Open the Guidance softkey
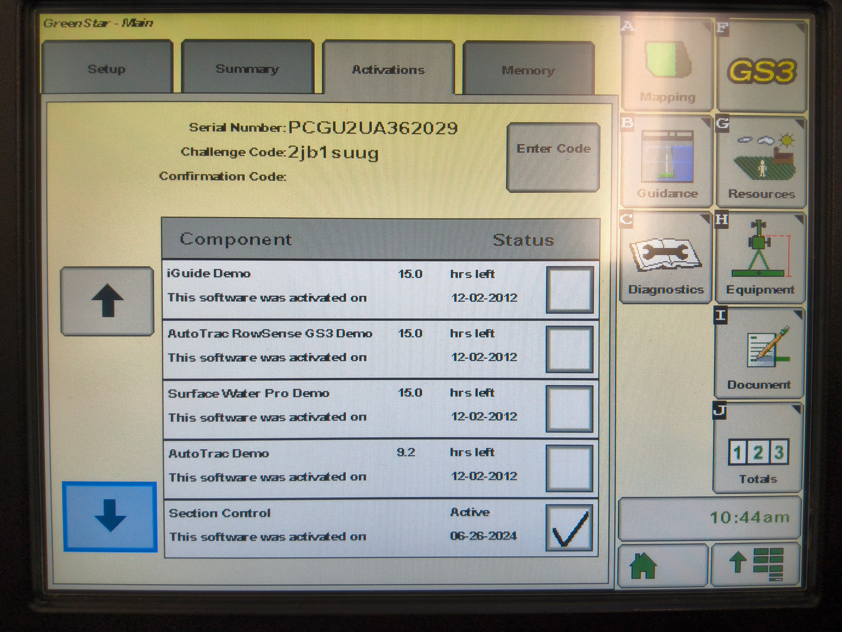This screenshot has height=632, width=842. (667, 163)
